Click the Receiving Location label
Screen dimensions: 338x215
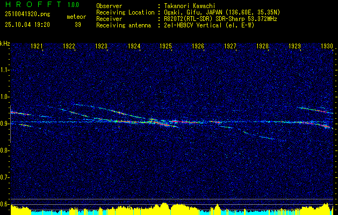pos(125,12)
